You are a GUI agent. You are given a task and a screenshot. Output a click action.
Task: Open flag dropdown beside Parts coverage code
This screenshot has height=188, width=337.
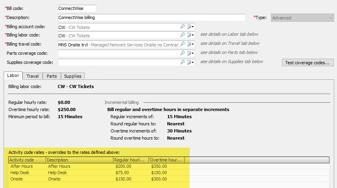tap(190, 53)
